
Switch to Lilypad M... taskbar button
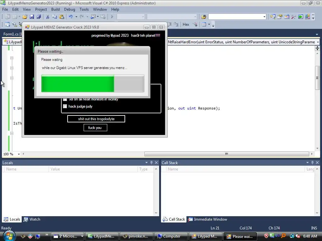click(x=205, y=236)
